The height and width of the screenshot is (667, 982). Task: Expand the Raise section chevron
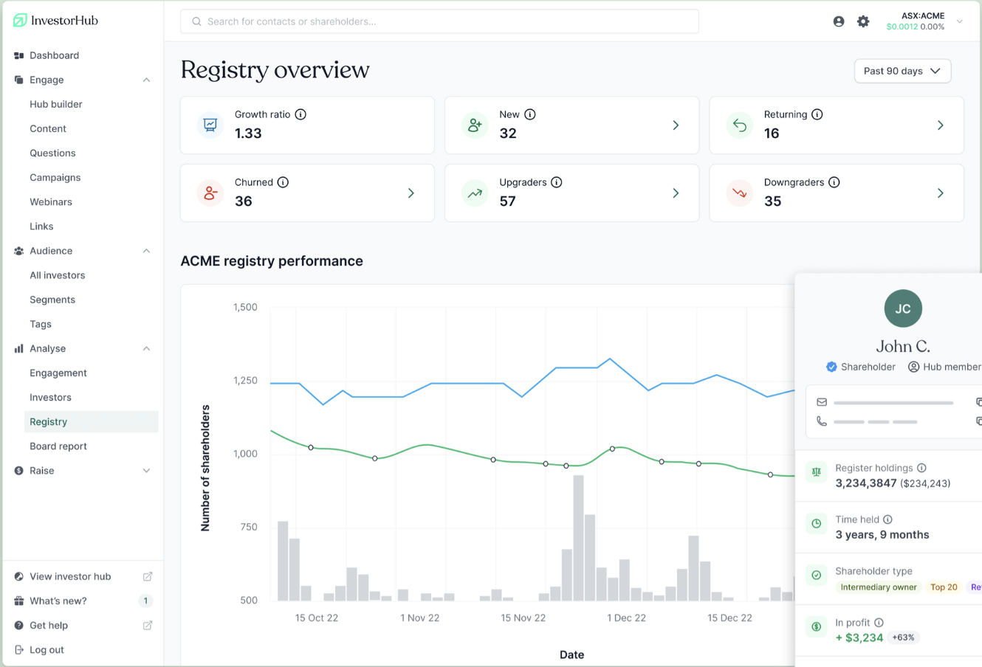tap(146, 471)
